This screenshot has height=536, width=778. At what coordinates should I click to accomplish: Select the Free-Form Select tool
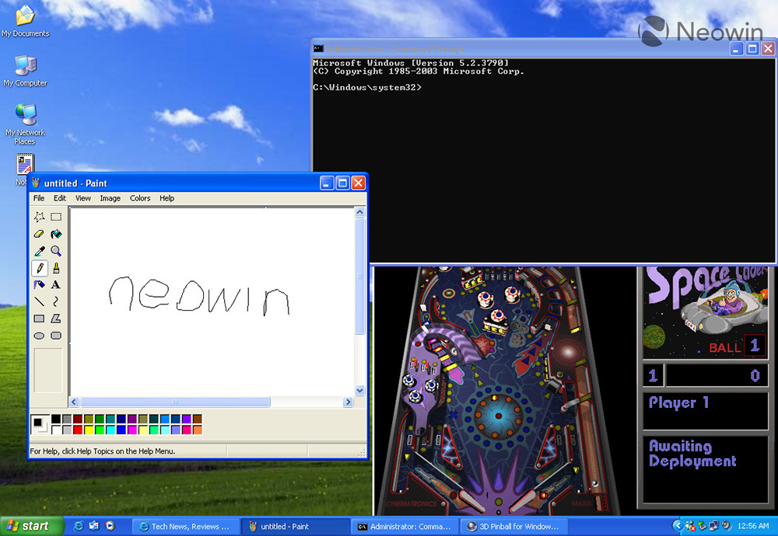tap(40, 218)
